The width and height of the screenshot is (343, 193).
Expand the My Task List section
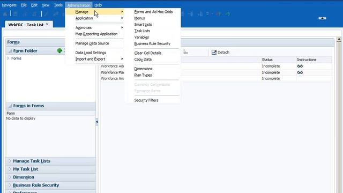(10, 169)
